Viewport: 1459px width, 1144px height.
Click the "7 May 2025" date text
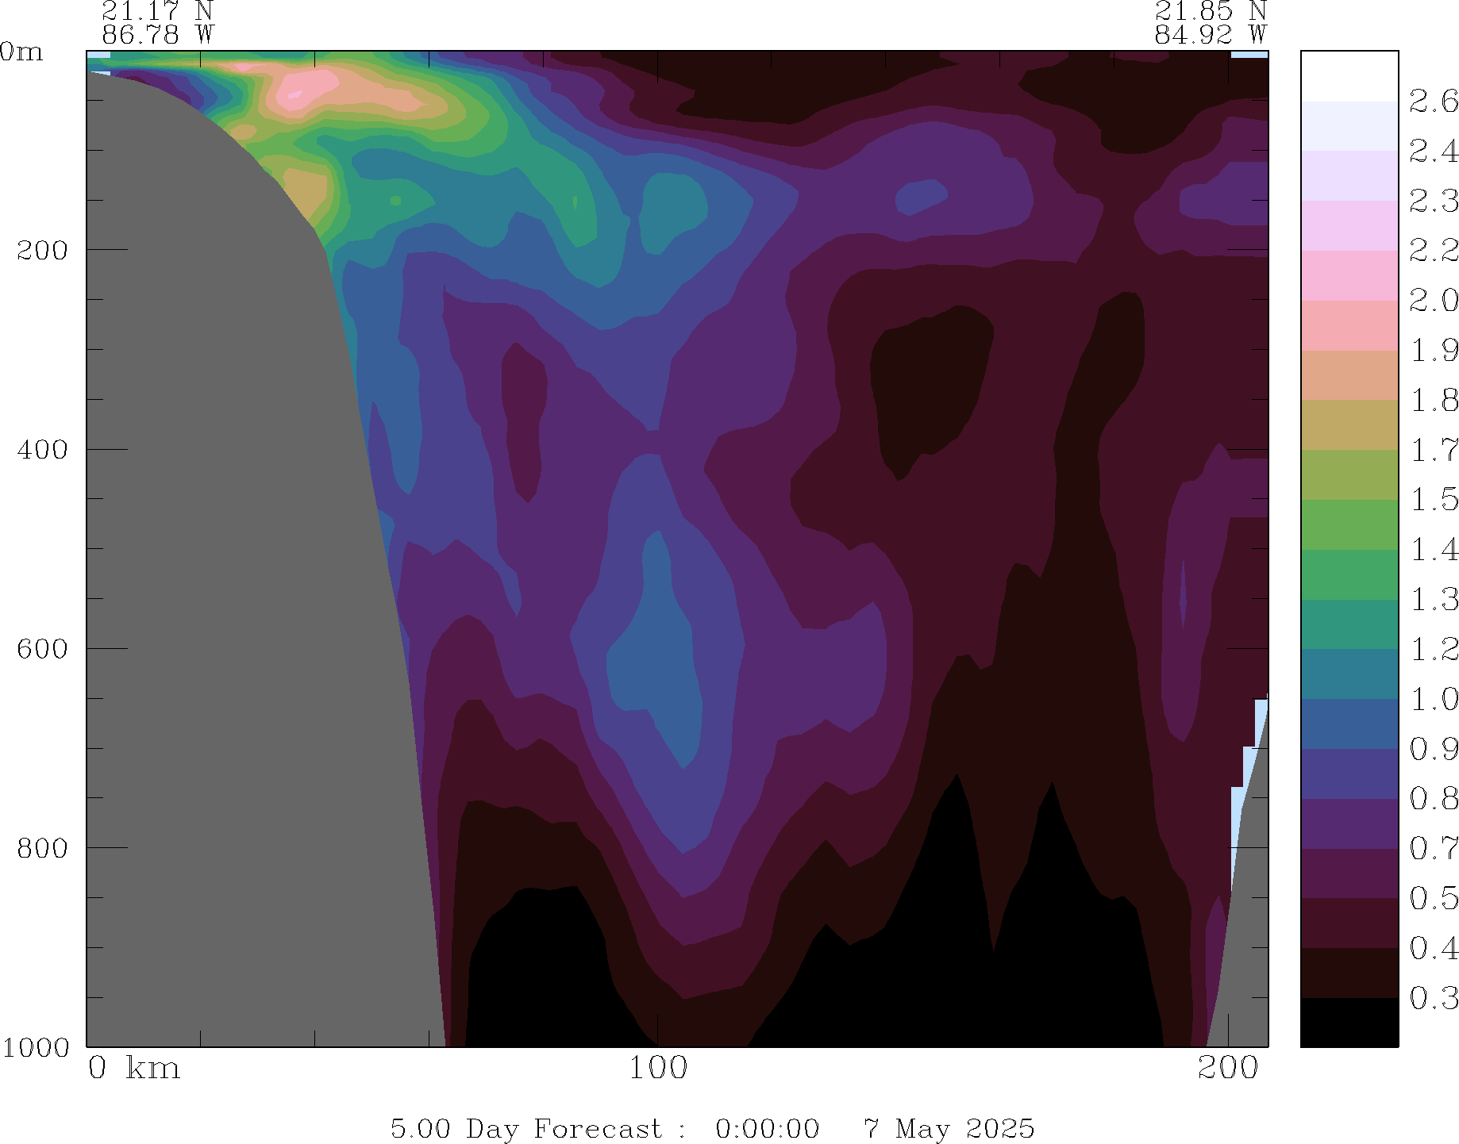949,1128
